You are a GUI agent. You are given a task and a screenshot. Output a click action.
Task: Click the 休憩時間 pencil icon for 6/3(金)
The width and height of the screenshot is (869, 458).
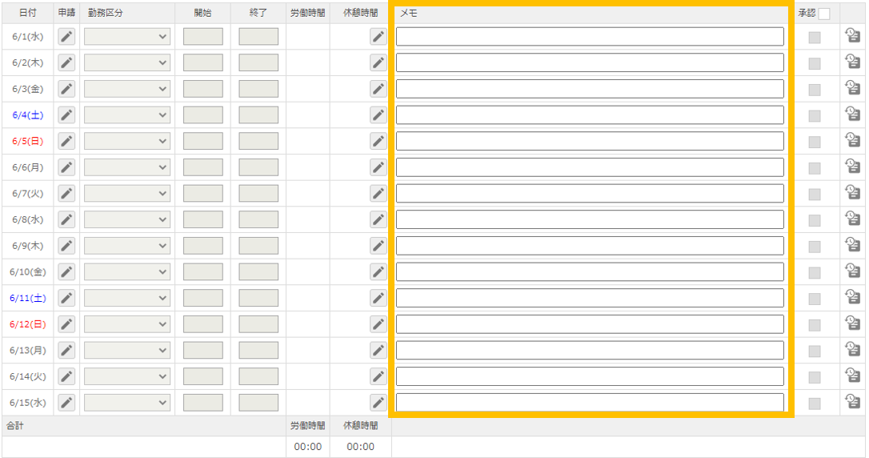378,89
